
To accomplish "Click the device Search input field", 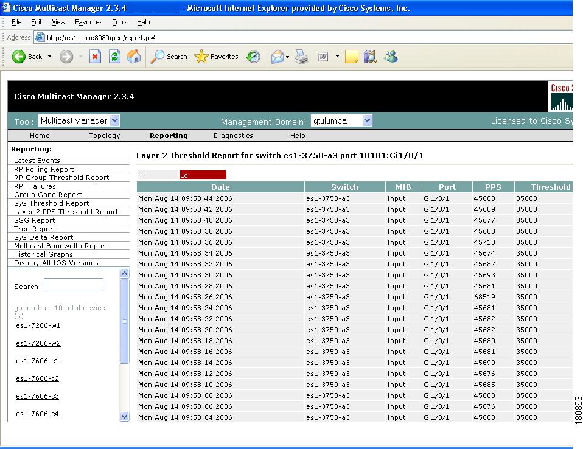I will coord(74,285).
